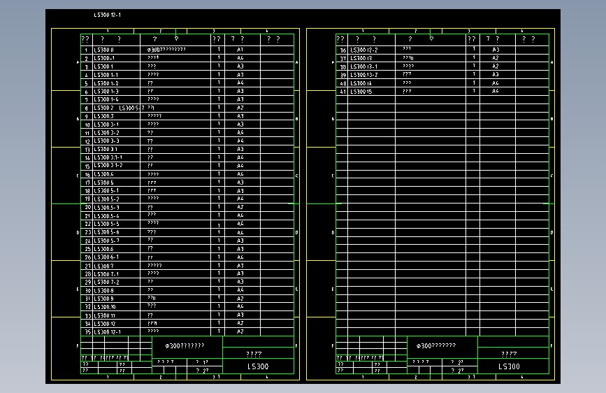Screen dimensions: 606x393
Task: Click the Φ300 description cell in row 1
Action: tap(166, 50)
